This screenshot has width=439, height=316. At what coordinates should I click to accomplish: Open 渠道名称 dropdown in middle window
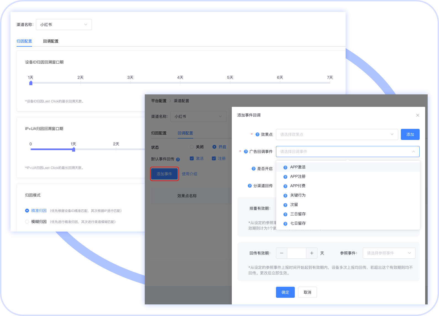pos(198,116)
